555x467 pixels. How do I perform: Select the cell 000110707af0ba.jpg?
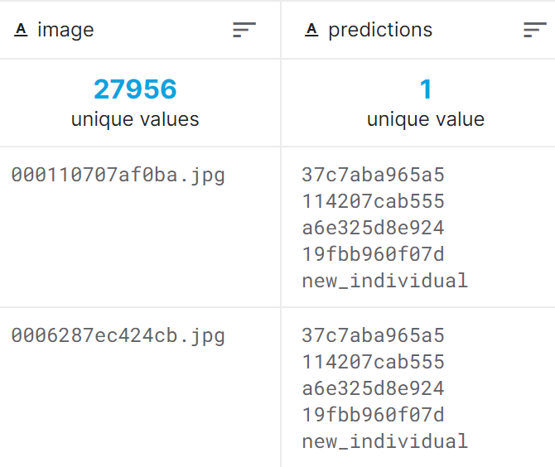[x=118, y=176]
